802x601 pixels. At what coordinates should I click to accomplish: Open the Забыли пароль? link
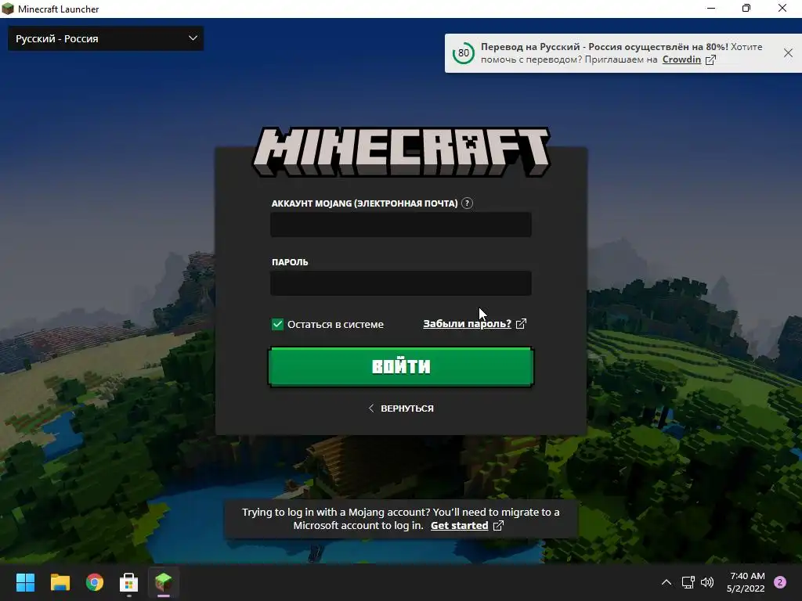[x=467, y=323]
